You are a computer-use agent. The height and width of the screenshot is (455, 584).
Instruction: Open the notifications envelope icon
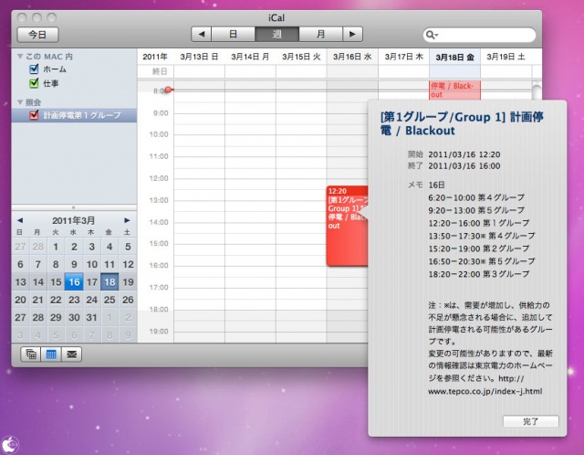pyautogui.click(x=70, y=354)
